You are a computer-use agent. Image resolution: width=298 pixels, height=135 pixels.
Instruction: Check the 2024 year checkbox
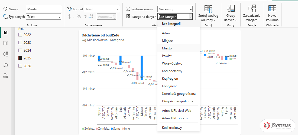[20, 50]
